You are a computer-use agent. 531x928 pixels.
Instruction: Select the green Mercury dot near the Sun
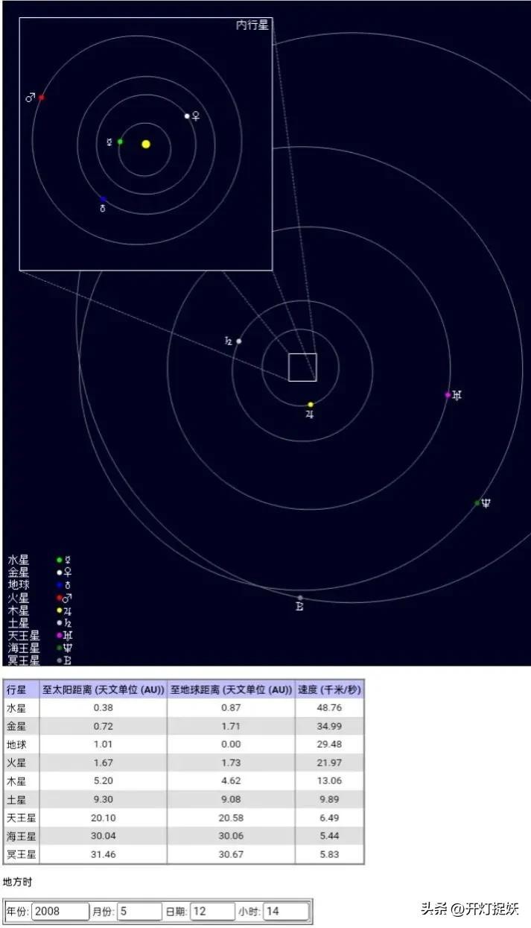coord(120,142)
